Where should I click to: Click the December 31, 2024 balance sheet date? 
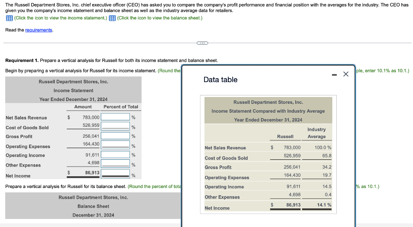pos(93,215)
